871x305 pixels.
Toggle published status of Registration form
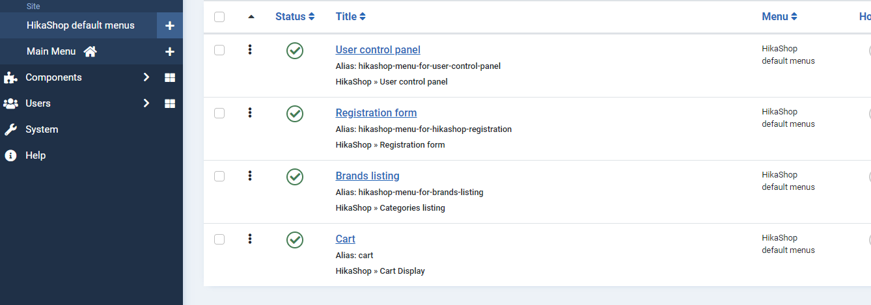[x=295, y=113]
